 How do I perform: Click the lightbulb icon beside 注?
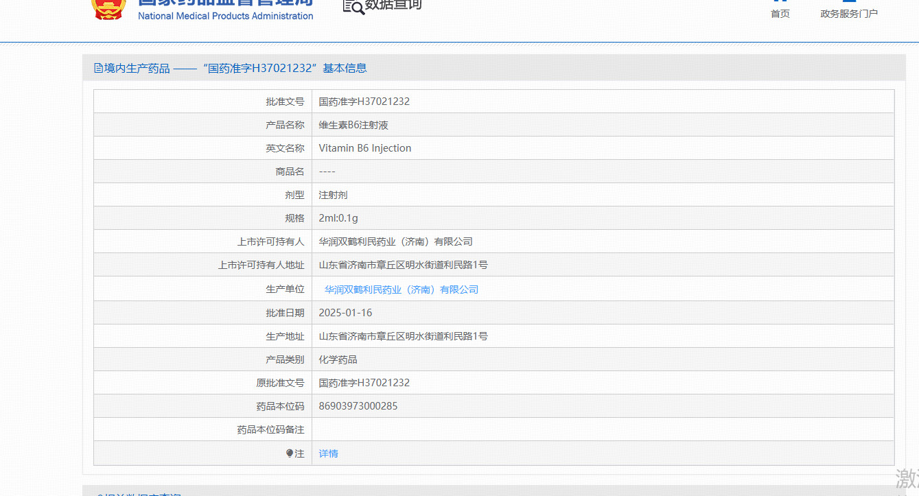[x=290, y=453]
